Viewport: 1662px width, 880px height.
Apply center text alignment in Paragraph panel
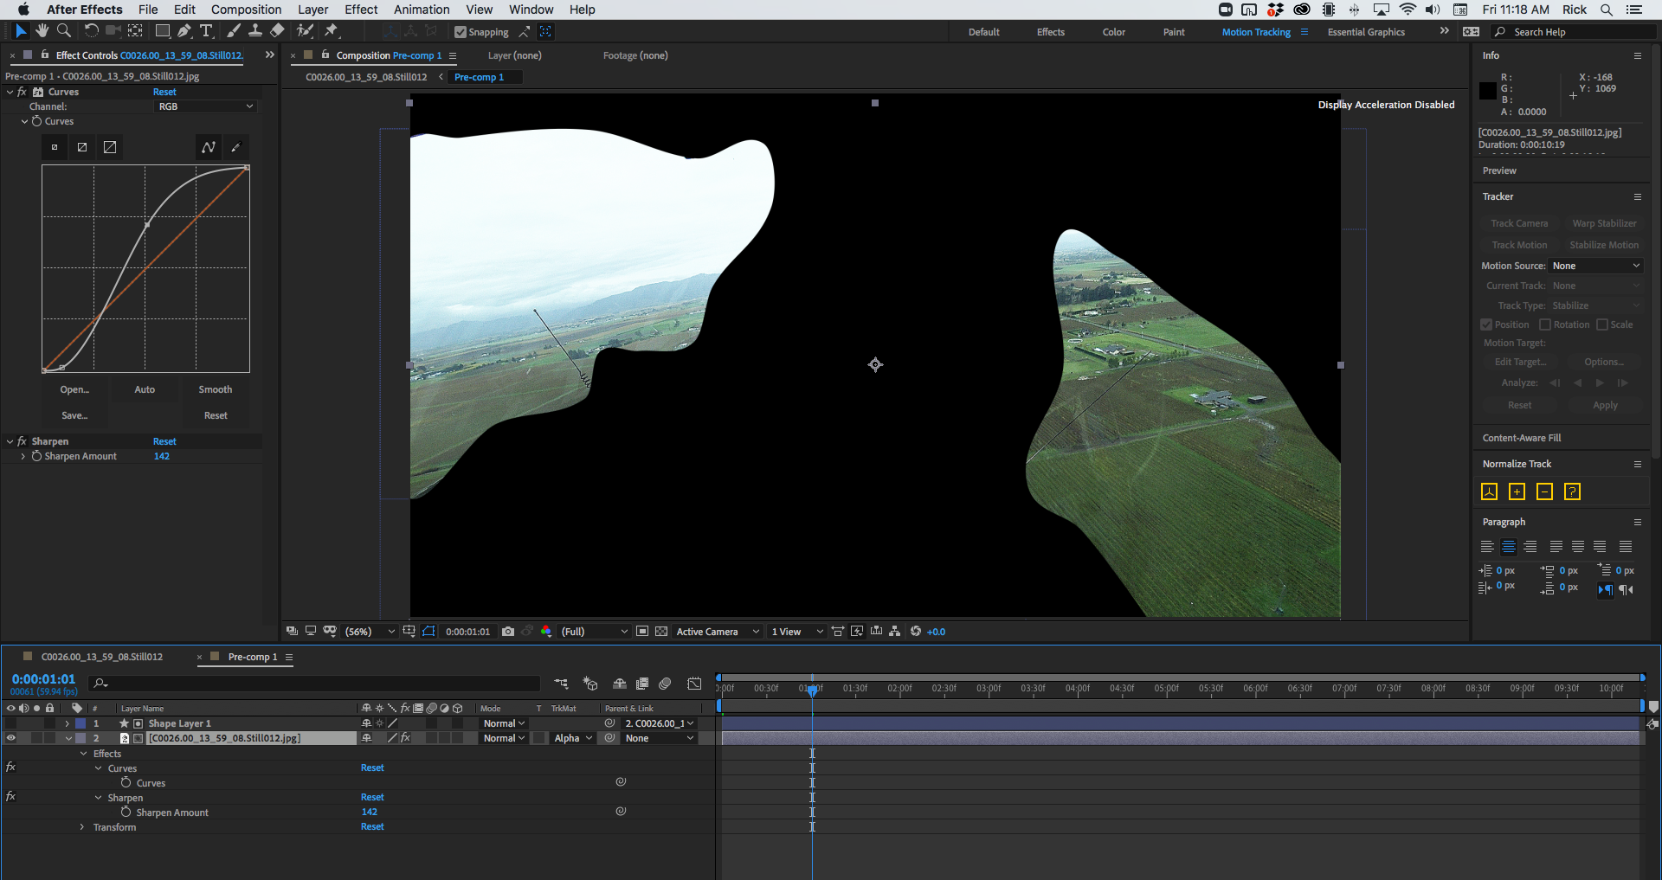tap(1510, 546)
